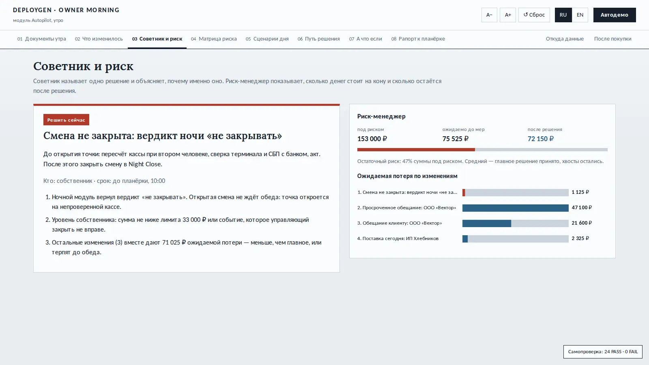649x365 pixels.
Task: Switch language to RU
Action: 563,15
